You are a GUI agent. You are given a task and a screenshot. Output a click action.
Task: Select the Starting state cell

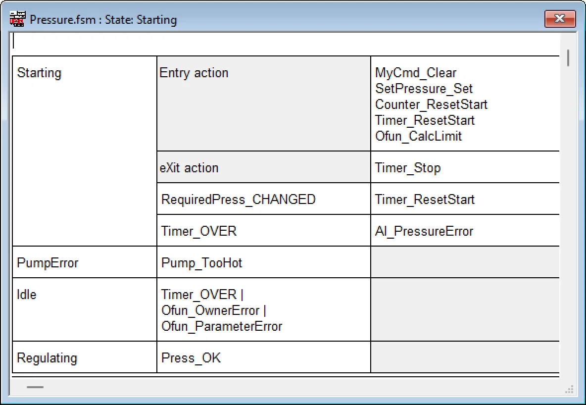tap(39, 73)
